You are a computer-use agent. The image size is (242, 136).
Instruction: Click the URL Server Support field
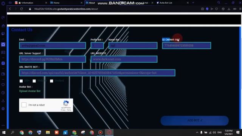pos(53,59)
